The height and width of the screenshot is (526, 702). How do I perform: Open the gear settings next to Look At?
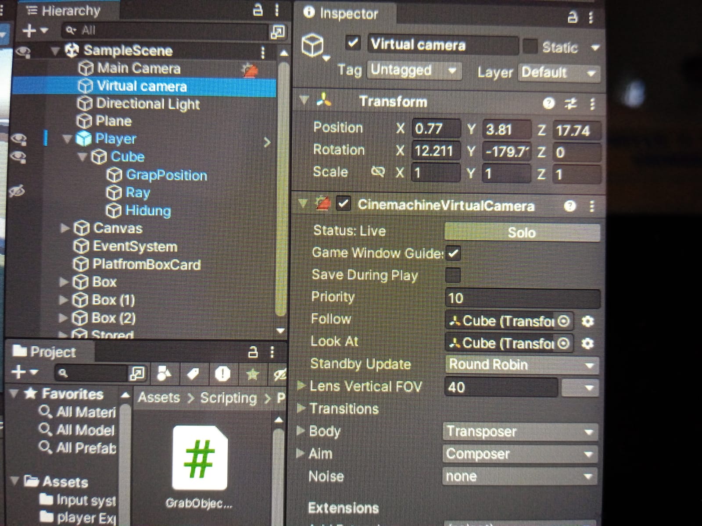587,343
